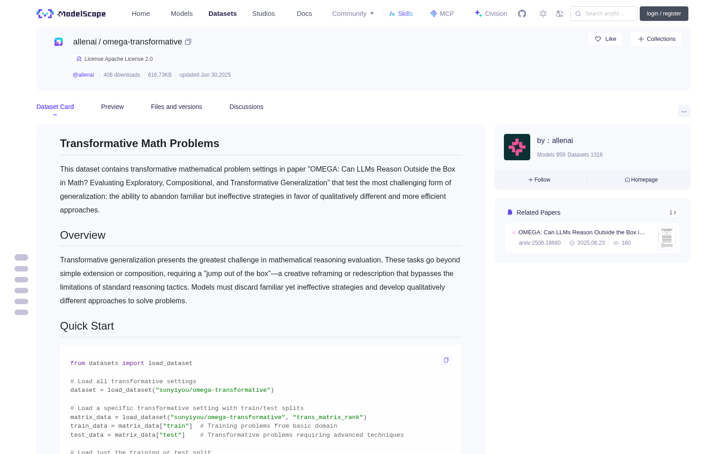The height and width of the screenshot is (454, 727).
Task: Click the 'arxiv:2506.18880' paper ID
Action: click(x=540, y=243)
